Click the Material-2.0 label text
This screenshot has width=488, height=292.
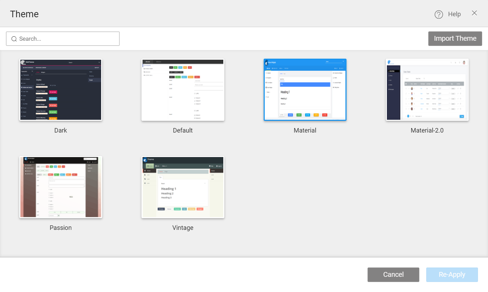427,130
